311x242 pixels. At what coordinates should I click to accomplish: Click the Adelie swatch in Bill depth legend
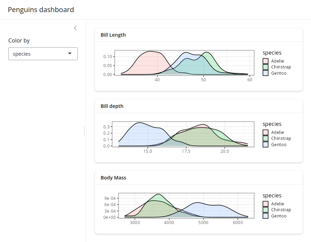click(265, 132)
